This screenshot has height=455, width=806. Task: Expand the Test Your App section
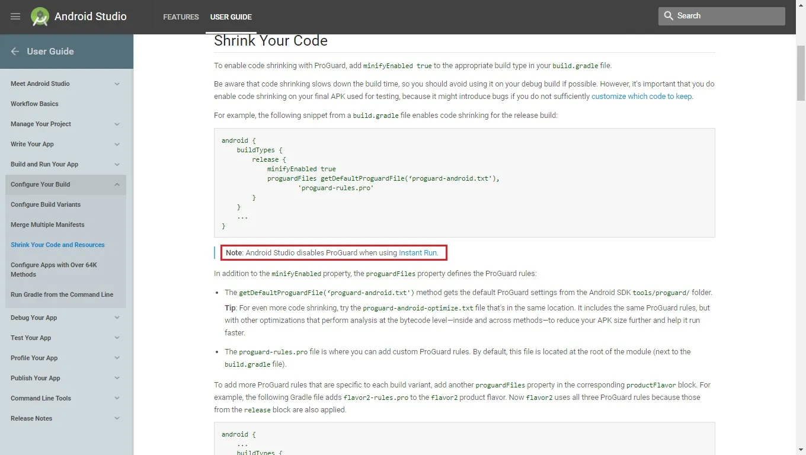[x=117, y=338]
